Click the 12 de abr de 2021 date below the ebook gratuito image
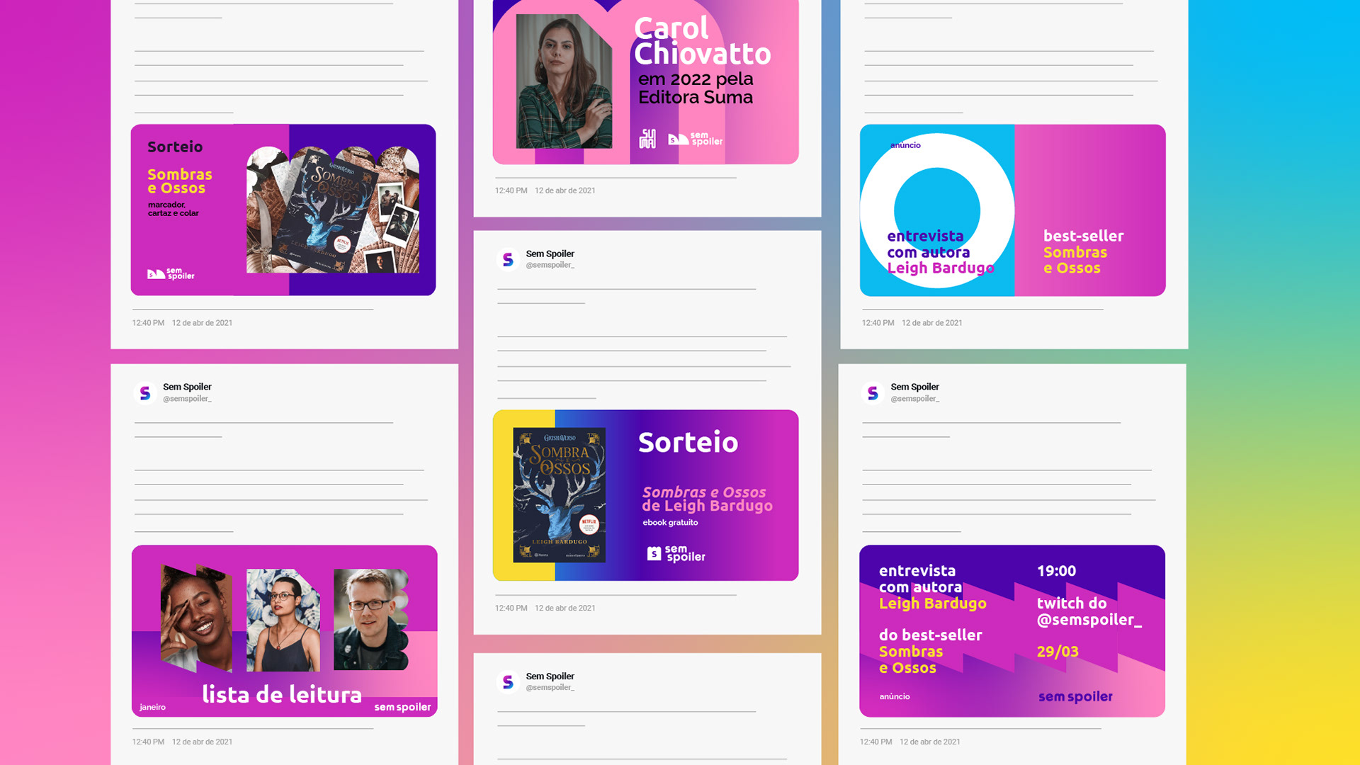This screenshot has width=1360, height=765. [565, 608]
